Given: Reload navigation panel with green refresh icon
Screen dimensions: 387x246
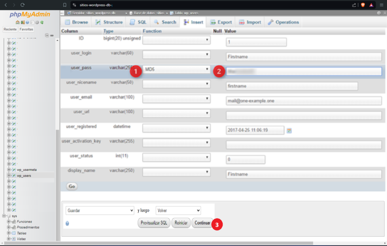Looking at the screenshot, I should click(42, 22).
